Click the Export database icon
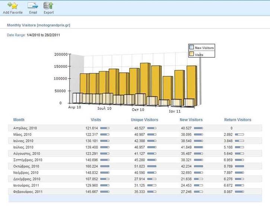 [x=48, y=6]
